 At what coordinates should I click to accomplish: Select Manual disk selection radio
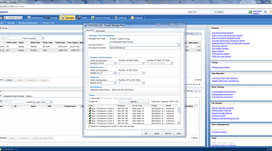click(90, 102)
